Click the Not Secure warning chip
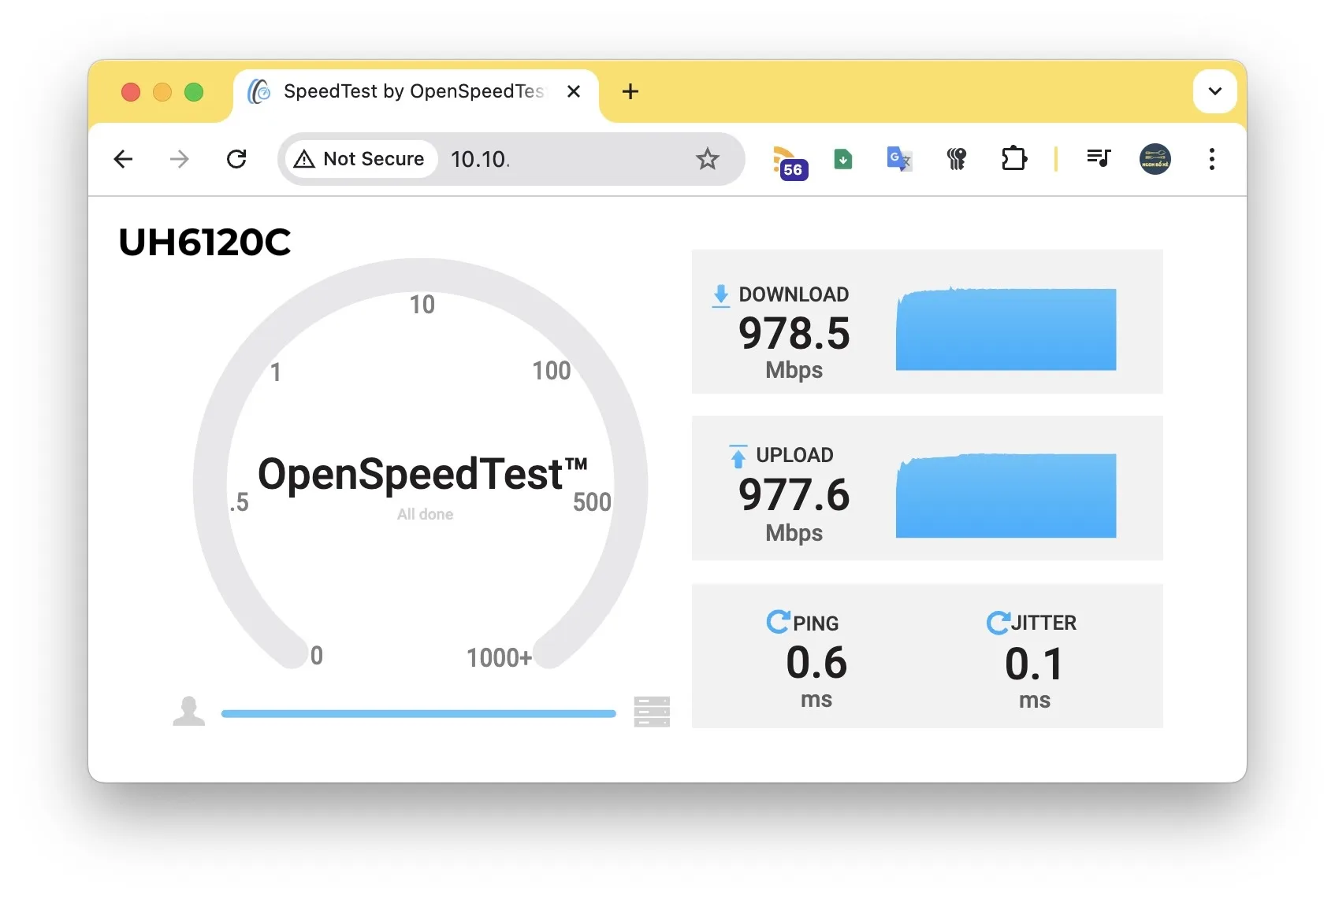Viewport: 1335px width, 899px height. (x=359, y=159)
